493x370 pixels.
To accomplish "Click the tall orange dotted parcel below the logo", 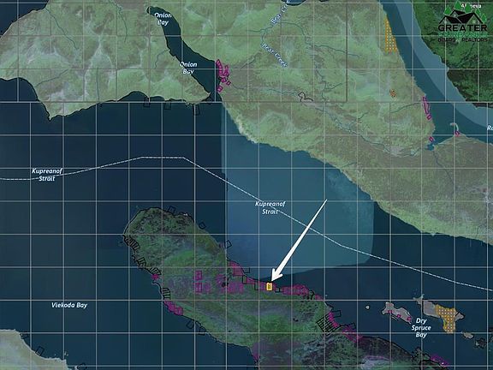I will 390,35.
